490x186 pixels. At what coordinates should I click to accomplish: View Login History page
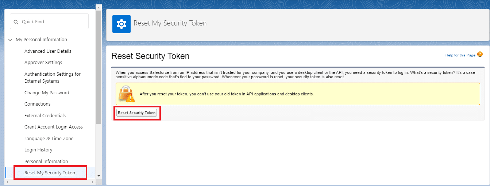38,150
